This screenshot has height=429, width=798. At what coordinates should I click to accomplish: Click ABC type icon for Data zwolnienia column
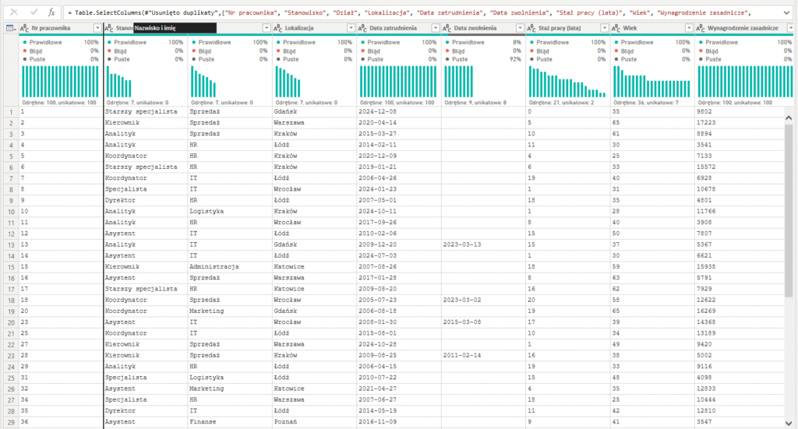(x=447, y=28)
